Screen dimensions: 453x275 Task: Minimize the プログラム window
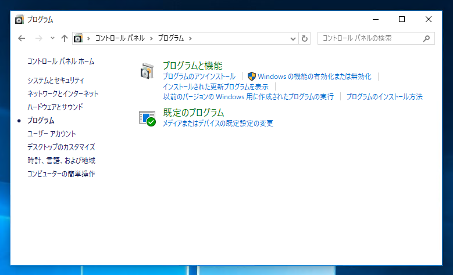(x=376, y=19)
